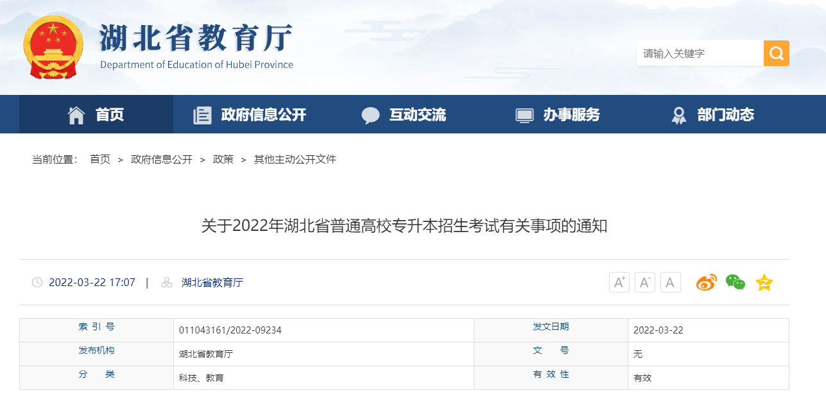
Task: Click the 湖北省教育厅 site title banner
Action: pyautogui.click(x=196, y=38)
